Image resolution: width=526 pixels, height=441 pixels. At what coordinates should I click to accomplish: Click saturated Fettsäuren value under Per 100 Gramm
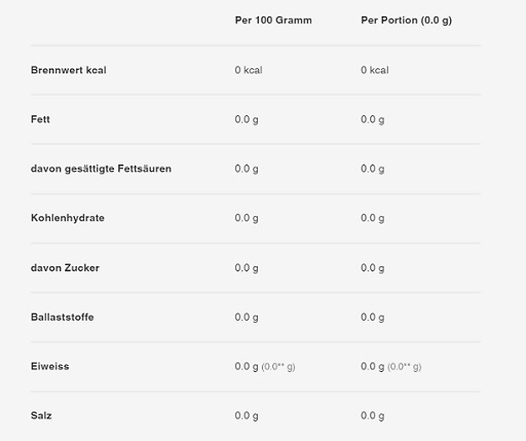click(246, 169)
